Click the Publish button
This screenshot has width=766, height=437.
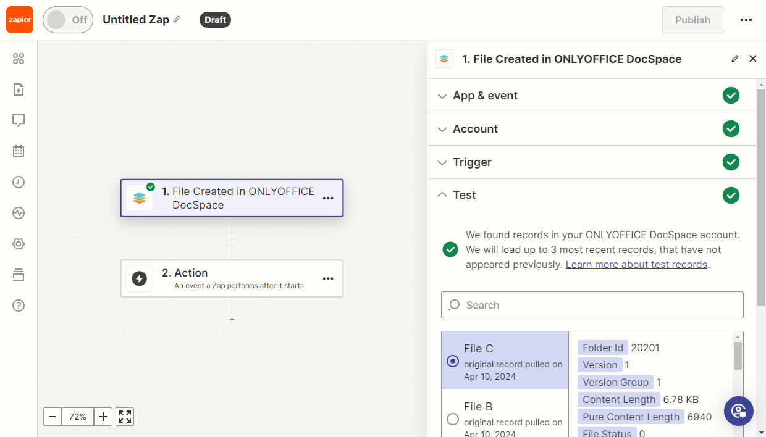click(692, 20)
